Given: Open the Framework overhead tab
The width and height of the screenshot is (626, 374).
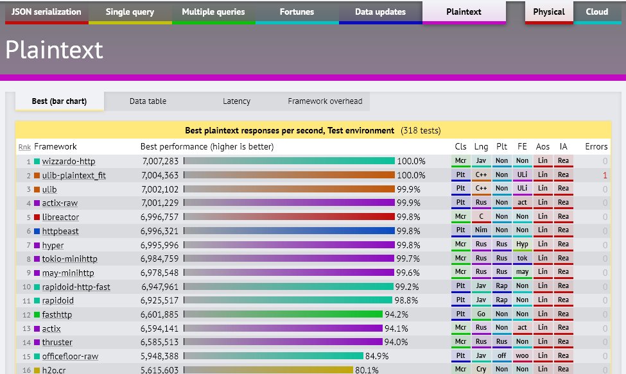Looking at the screenshot, I should pyautogui.click(x=326, y=101).
